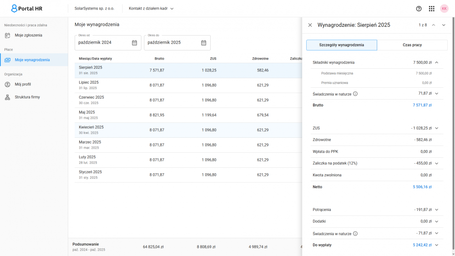Expand the ZUS deductions row

436,128
